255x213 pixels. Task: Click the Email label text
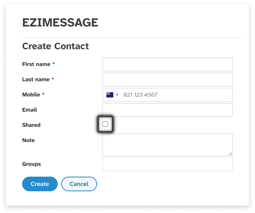30,110
